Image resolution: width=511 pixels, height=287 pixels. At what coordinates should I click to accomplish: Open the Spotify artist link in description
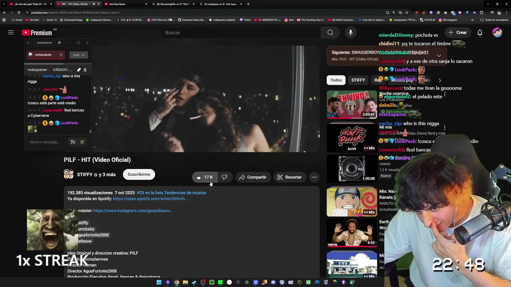(x=150, y=199)
